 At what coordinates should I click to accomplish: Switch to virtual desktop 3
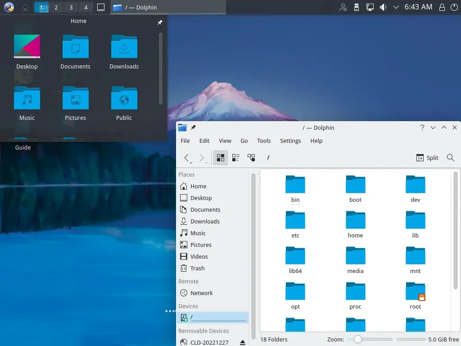71,7
